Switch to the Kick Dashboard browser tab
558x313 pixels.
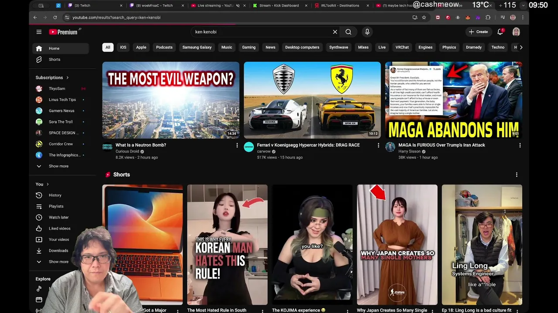(279, 6)
